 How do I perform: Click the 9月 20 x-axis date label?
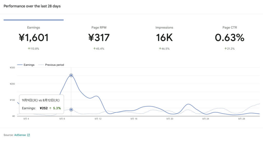click(x=170, y=119)
